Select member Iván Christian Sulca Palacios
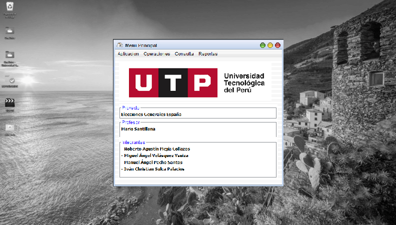 pos(154,169)
